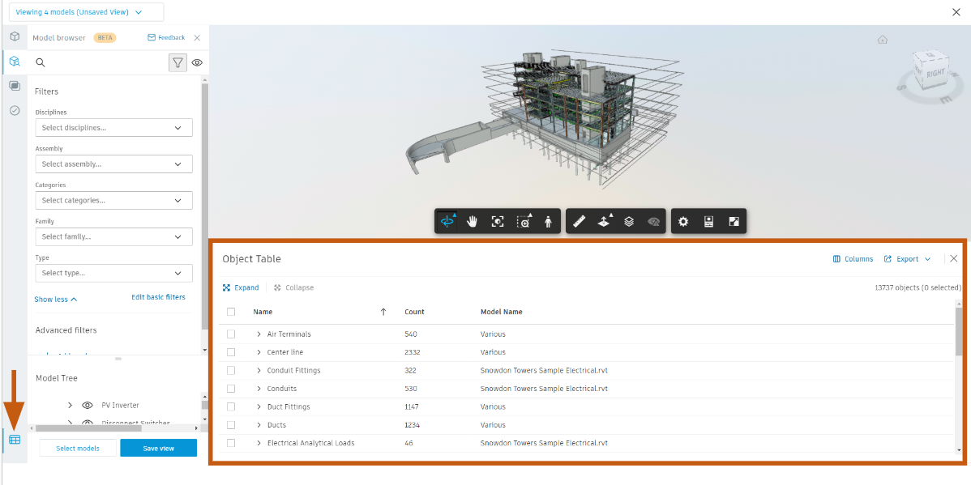This screenshot has height=485, width=971.
Task: Check the Air Terminals row checkbox
Action: 231,334
